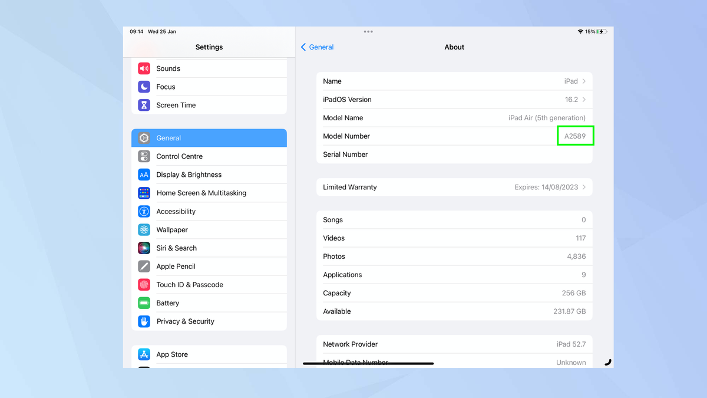Screen dimensions: 707x398
Task: Click the Privacy & Security entry
Action: pyautogui.click(x=185, y=321)
